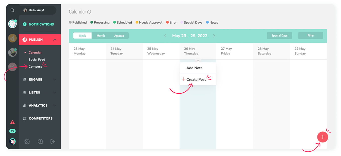This screenshot has height=156, width=341.
Task: Click the red floating plus button
Action: [322, 137]
